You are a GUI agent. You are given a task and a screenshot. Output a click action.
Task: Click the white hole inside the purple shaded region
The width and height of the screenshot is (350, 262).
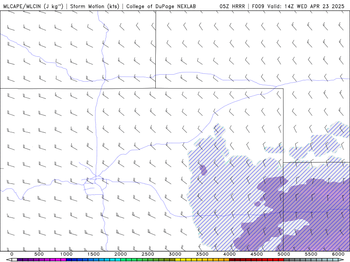(294, 227)
